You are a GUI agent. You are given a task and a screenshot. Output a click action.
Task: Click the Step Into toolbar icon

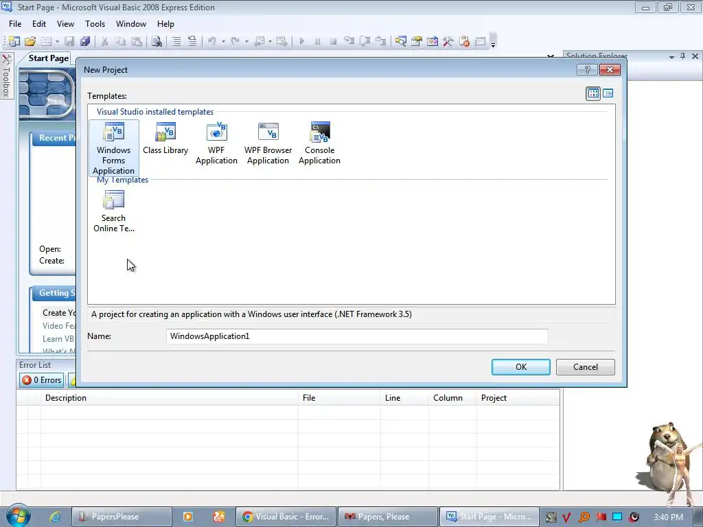point(349,41)
